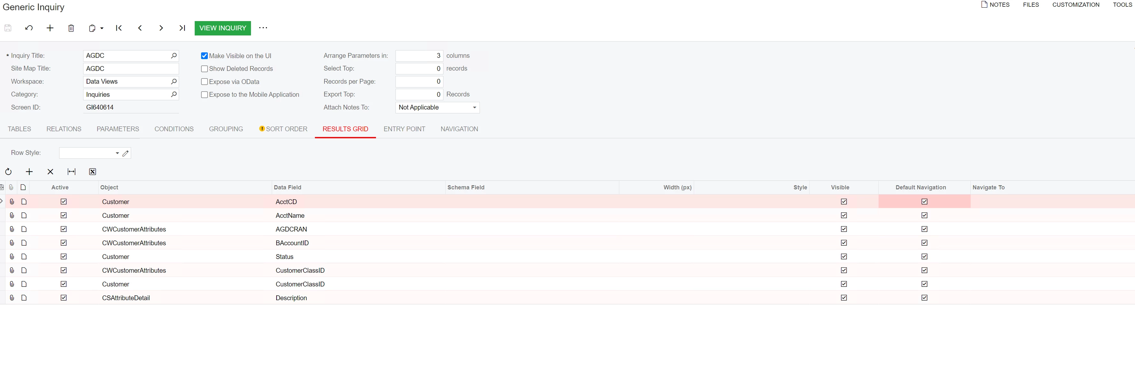This screenshot has height=365, width=1135.
Task: Go to the first record icon
Action: pos(119,28)
